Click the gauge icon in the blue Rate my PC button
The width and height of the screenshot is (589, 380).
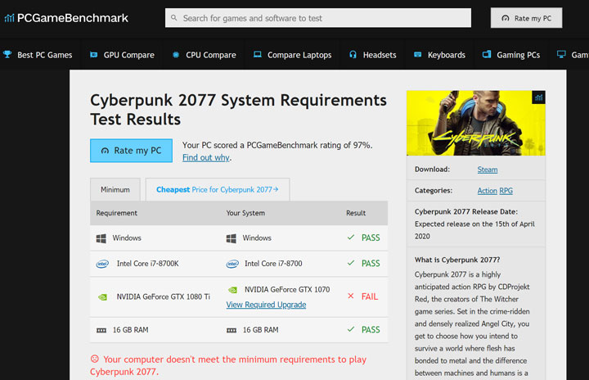pos(105,151)
